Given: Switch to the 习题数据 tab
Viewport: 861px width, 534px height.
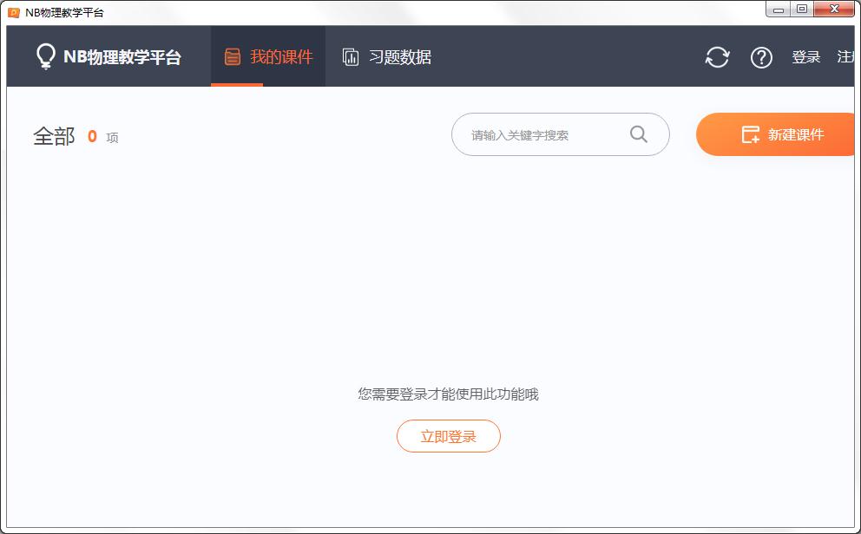Looking at the screenshot, I should (389, 55).
